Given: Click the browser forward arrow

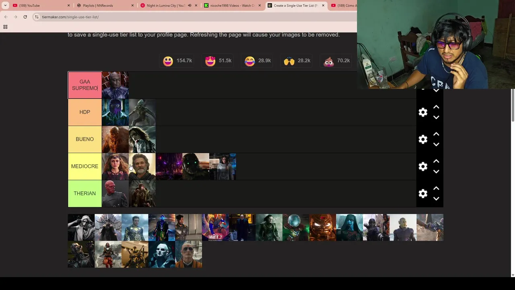Looking at the screenshot, I should click(x=16, y=17).
